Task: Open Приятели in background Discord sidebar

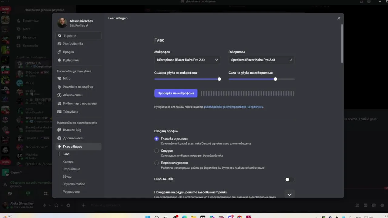Action: click(x=30, y=21)
